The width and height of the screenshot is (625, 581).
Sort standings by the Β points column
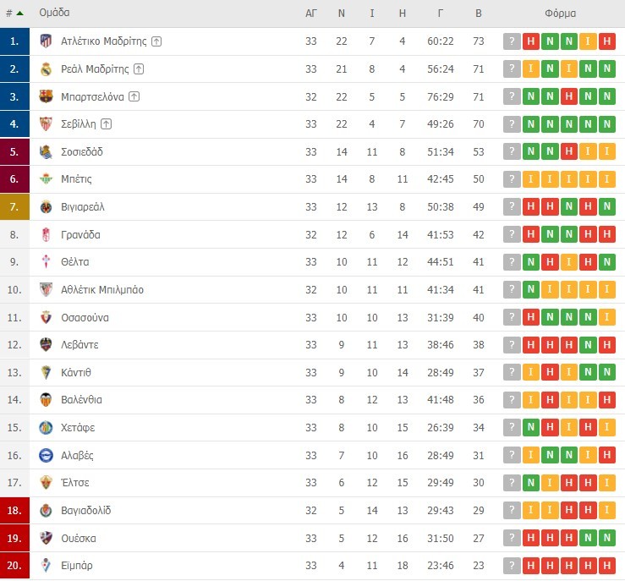click(479, 14)
